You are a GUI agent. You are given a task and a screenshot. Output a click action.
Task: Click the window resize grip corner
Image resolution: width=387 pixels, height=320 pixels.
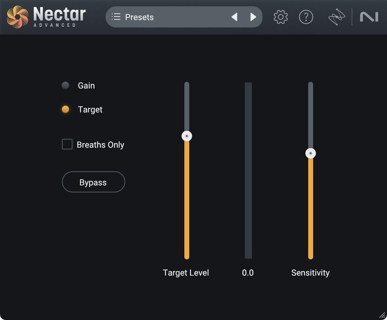point(382,315)
